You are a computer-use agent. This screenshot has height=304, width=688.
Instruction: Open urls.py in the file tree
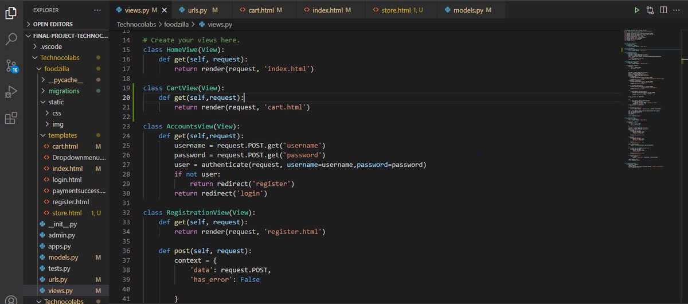coord(66,279)
